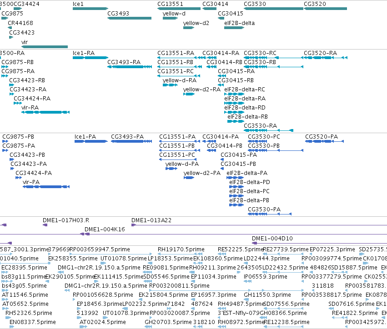This screenshot has height=329, width=387.
Task: Select transcript CG3493-RA label
Action: (x=124, y=62)
